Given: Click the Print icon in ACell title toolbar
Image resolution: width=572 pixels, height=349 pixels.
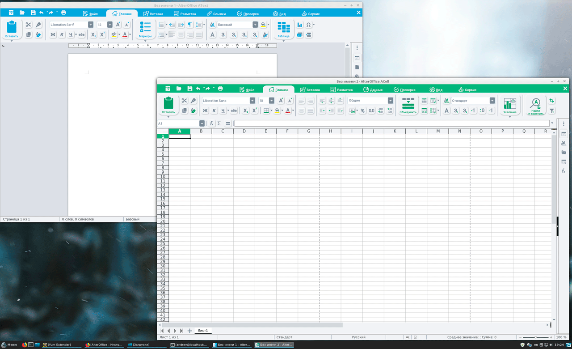Looking at the screenshot, I should click(220, 89).
